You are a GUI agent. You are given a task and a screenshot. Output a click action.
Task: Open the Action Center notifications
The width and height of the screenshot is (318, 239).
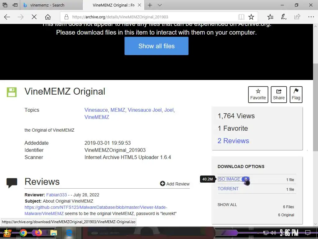coord(308,233)
